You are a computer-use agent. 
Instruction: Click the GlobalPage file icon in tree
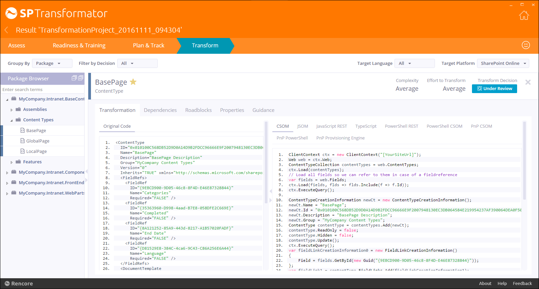tap(23, 141)
